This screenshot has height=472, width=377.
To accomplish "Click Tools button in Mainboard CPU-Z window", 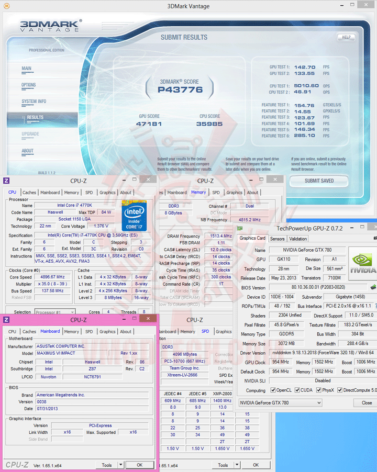I will point(107,465).
